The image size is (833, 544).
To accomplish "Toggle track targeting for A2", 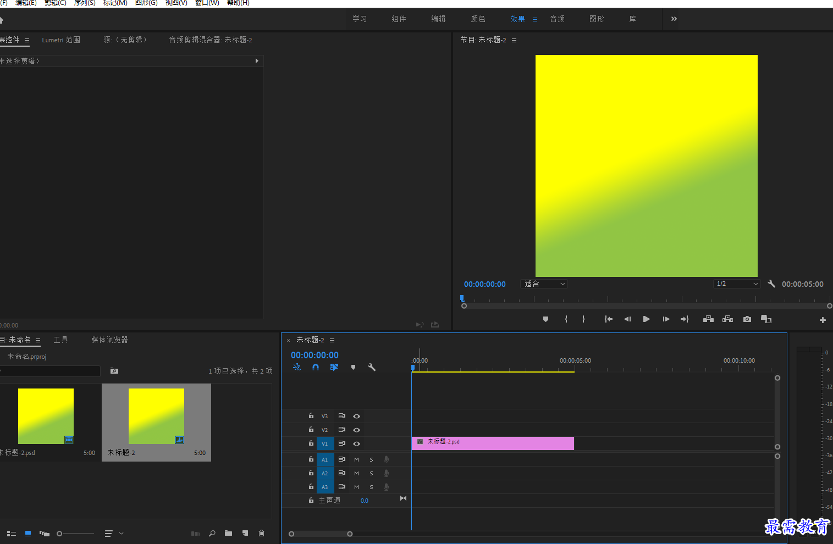I will click(325, 473).
